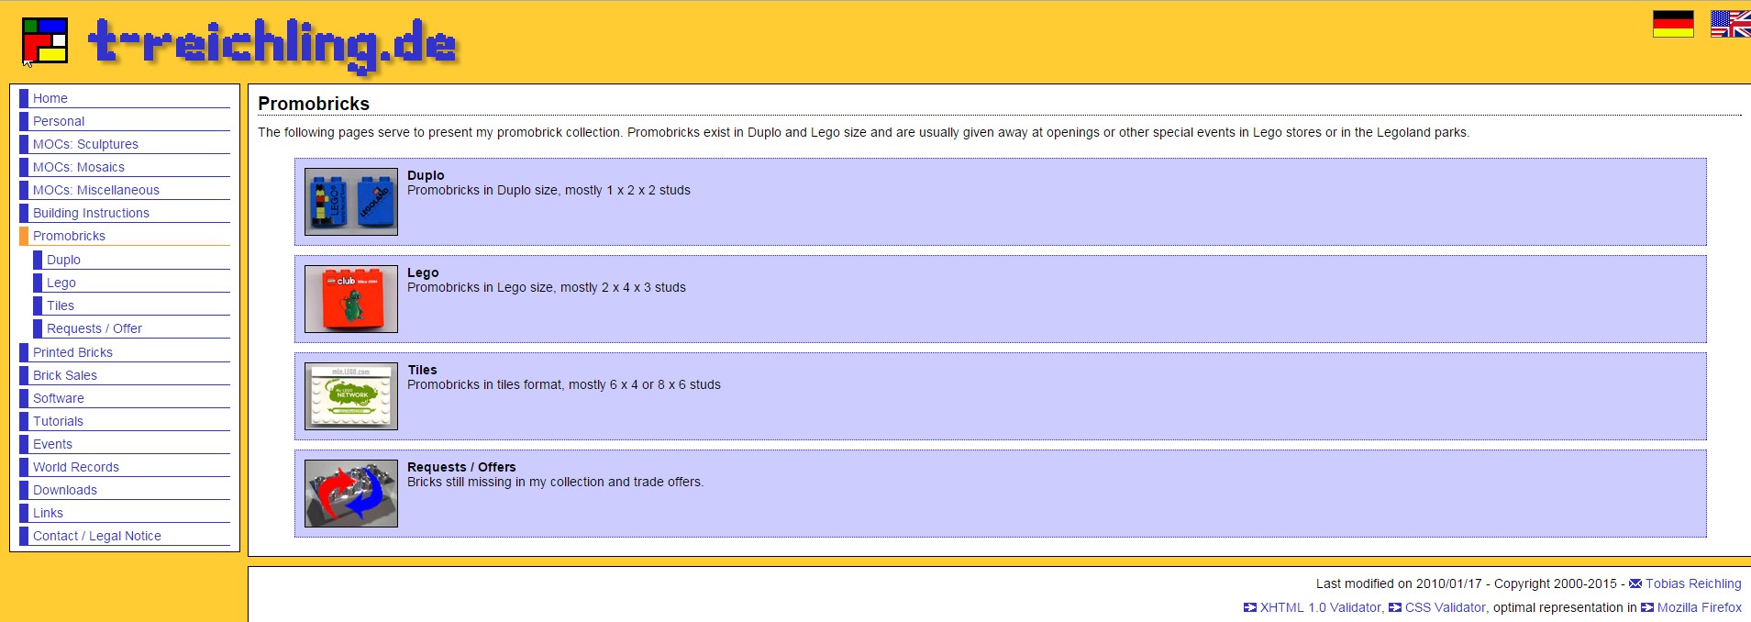Click the Duplo heading in content
The width and height of the screenshot is (1751, 622).
426,175
